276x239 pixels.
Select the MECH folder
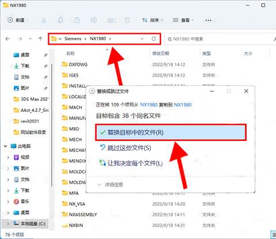click(72, 139)
